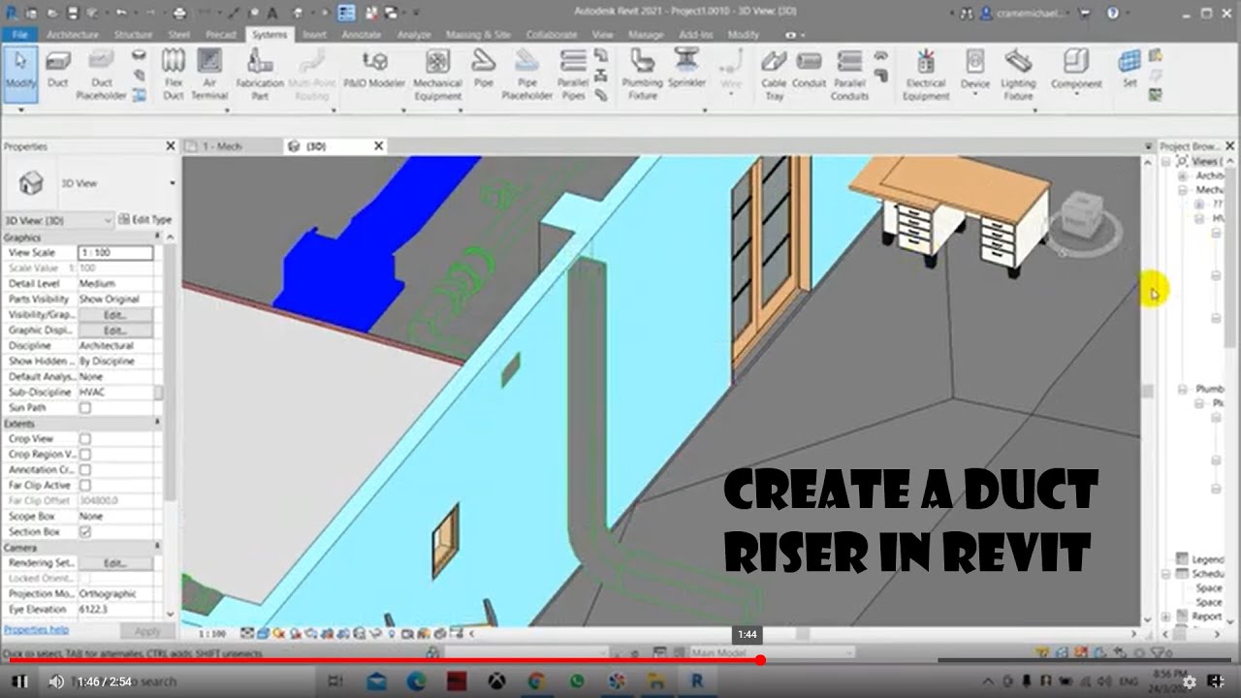
Task: Choose the Duct Placeholder tool
Action: [101, 76]
